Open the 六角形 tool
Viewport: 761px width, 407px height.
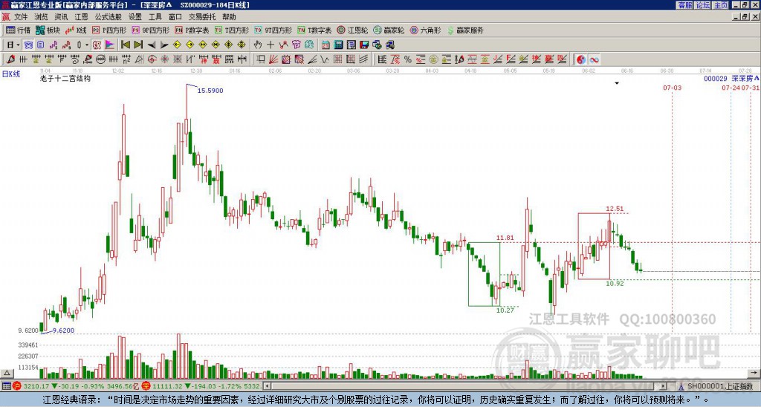[x=426, y=30]
